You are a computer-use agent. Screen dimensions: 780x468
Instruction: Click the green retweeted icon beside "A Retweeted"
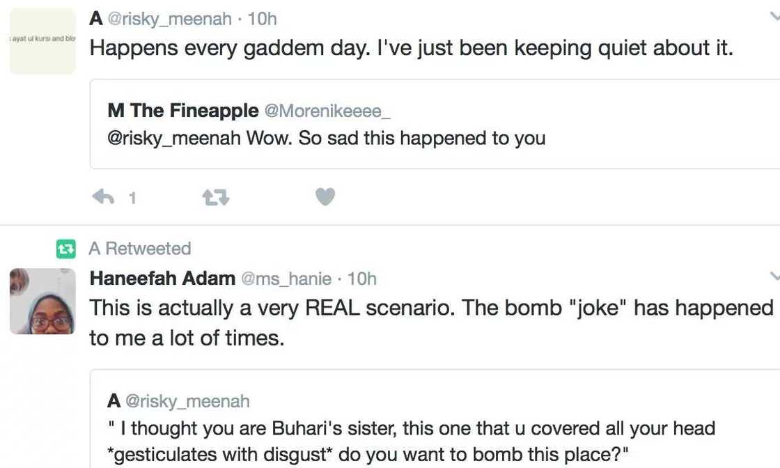66,249
